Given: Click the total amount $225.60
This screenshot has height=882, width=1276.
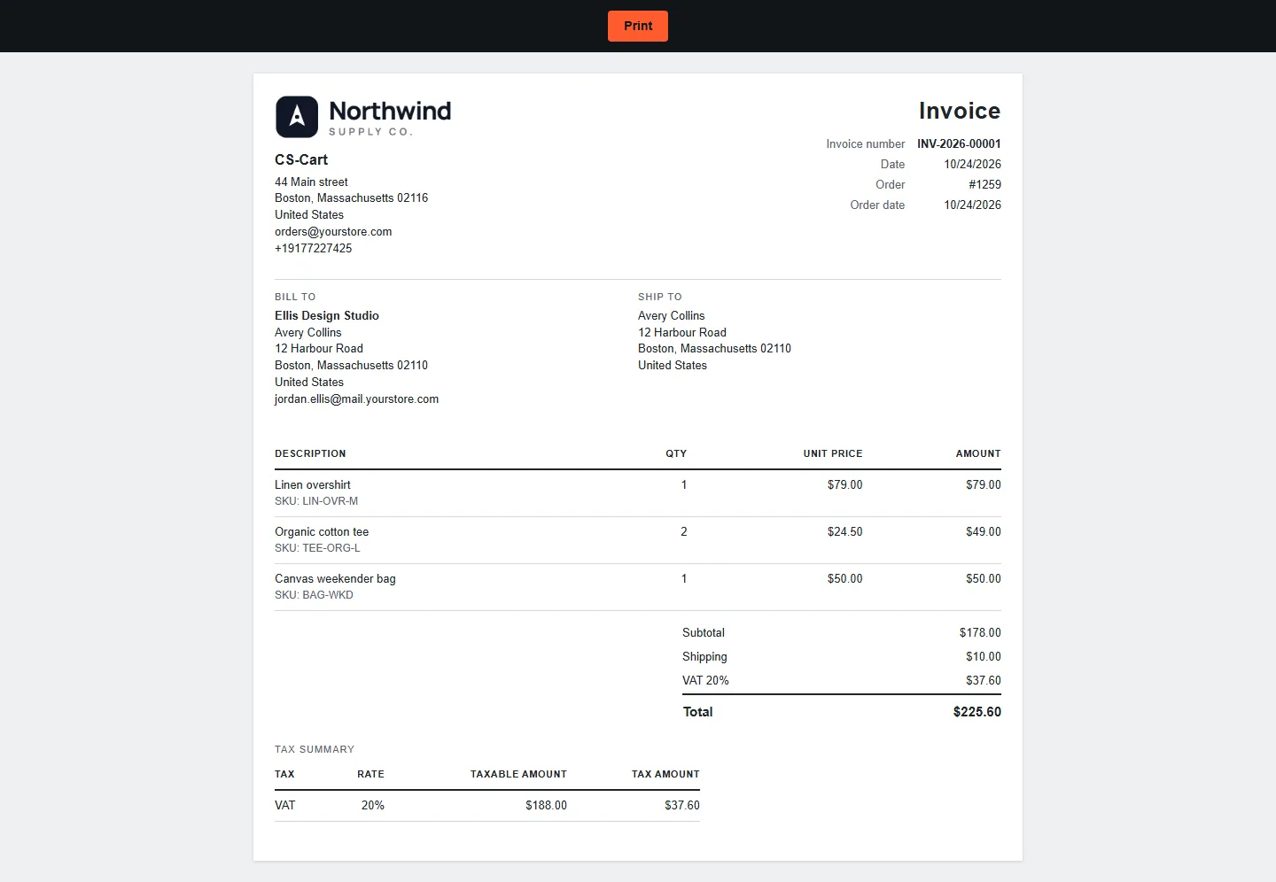Looking at the screenshot, I should [977, 711].
